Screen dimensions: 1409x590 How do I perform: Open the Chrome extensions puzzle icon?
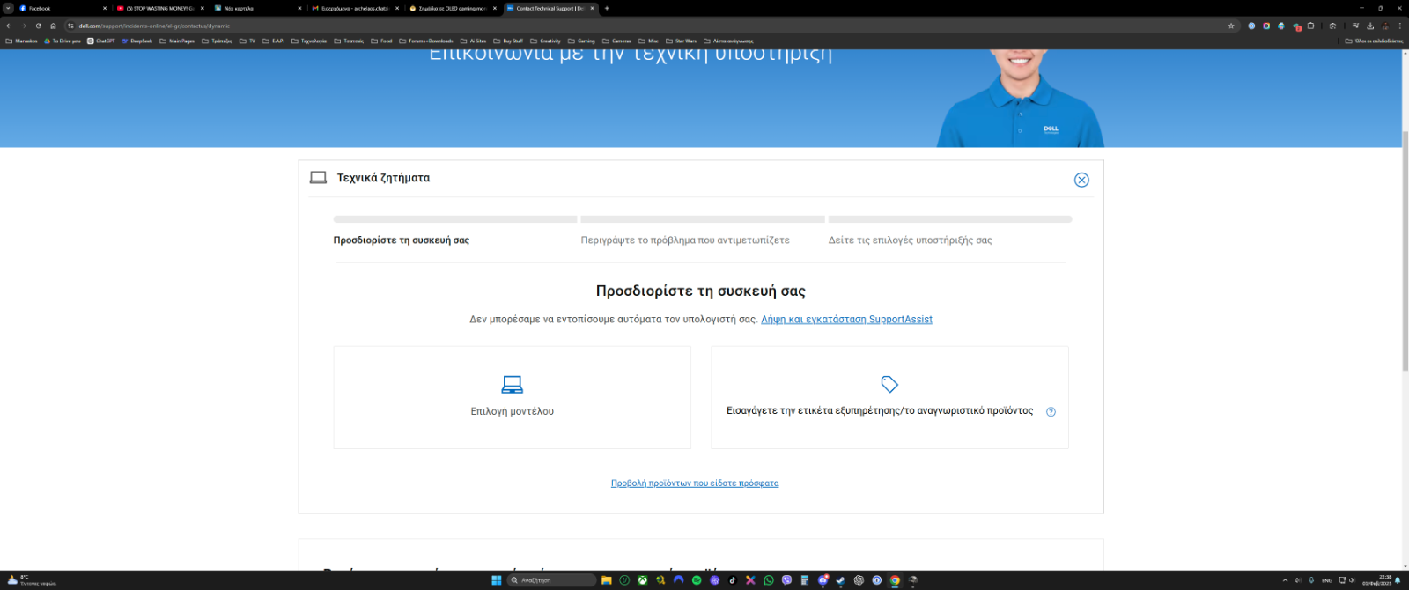point(1310,26)
